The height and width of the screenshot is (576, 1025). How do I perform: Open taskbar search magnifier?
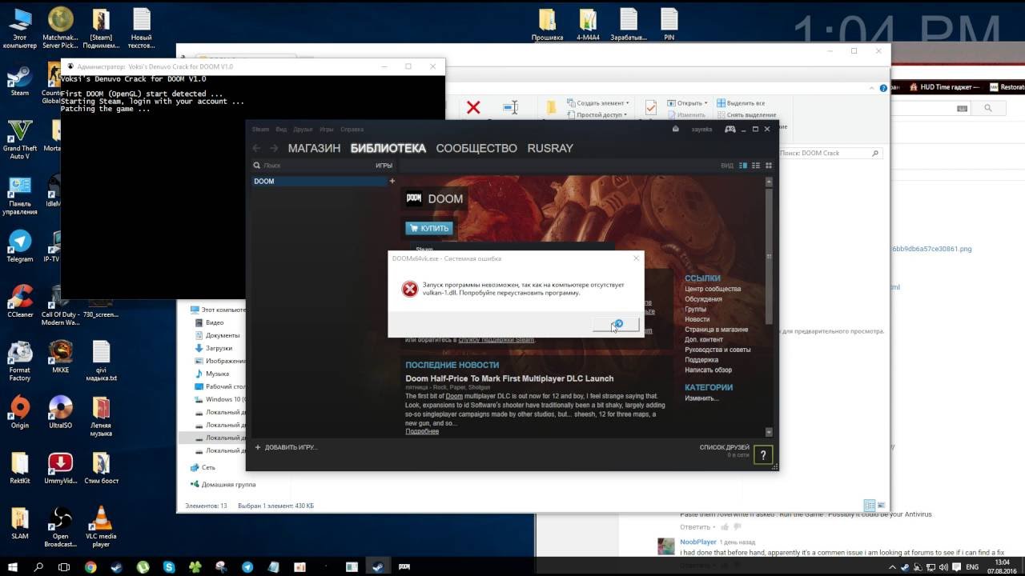point(38,566)
